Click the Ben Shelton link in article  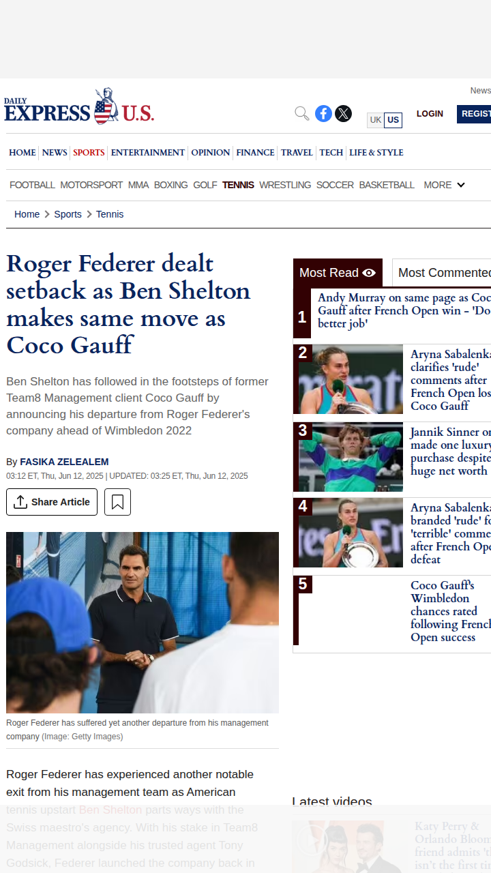pyautogui.click(x=110, y=810)
